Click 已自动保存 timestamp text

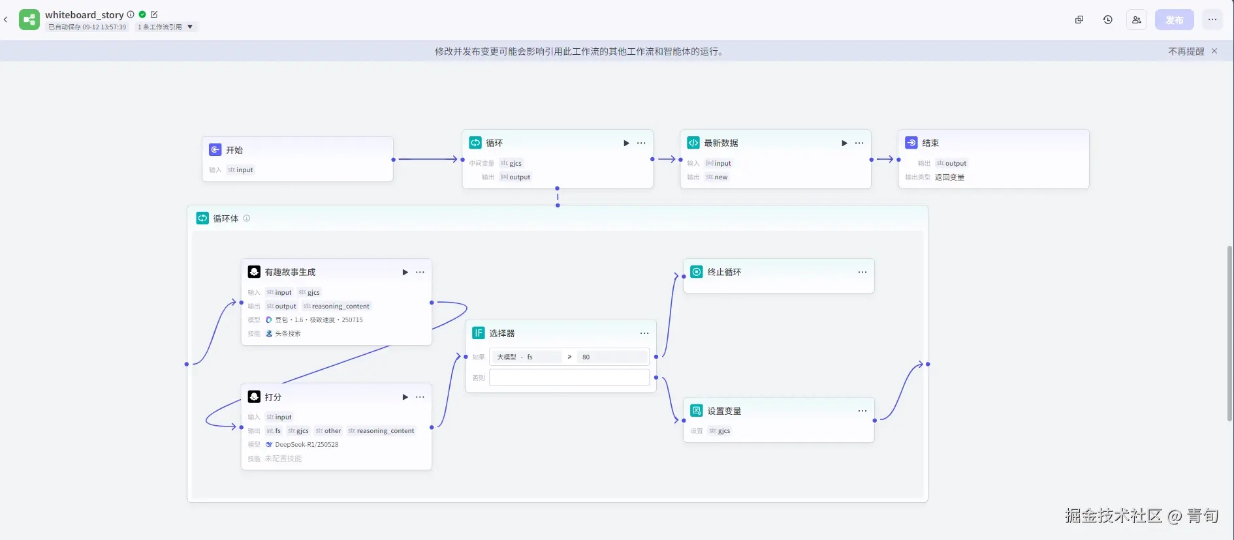tap(87, 27)
